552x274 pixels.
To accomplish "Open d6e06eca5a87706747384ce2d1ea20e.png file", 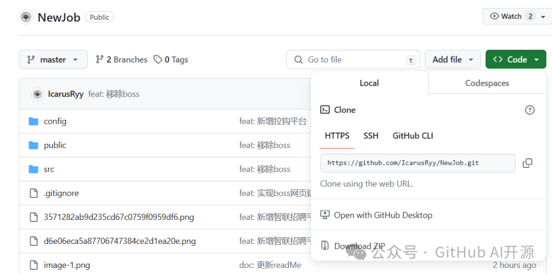I will tap(120, 241).
